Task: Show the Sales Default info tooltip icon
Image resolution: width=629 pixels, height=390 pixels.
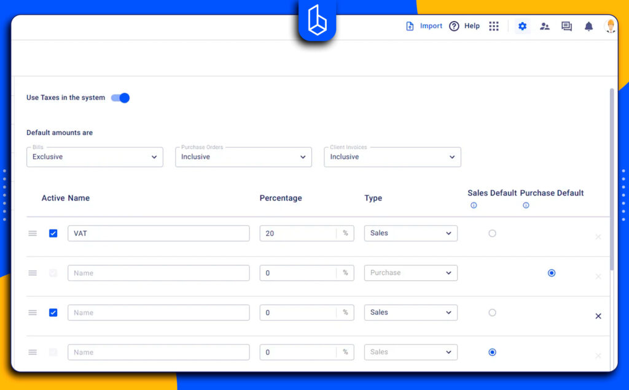Action: pyautogui.click(x=474, y=205)
